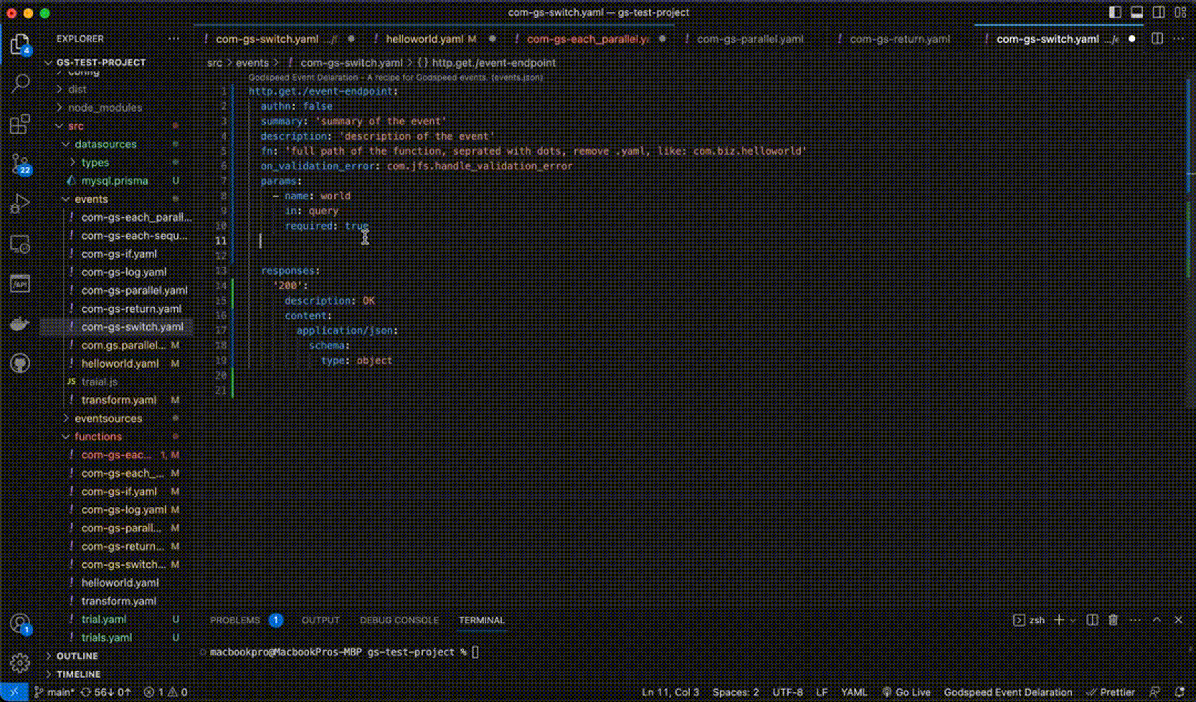Toggle the secondary sidebar layout button
Image resolution: width=1196 pixels, height=702 pixels.
pyautogui.click(x=1159, y=12)
